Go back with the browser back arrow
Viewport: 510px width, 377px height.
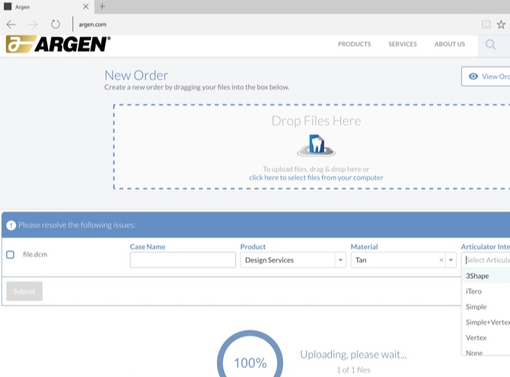(x=11, y=24)
